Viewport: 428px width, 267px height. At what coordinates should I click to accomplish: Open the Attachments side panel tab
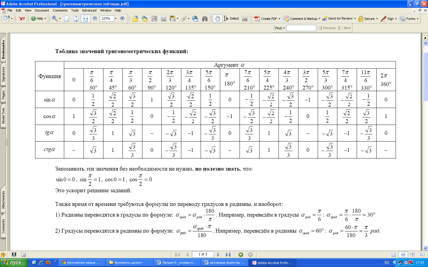(x=3, y=200)
